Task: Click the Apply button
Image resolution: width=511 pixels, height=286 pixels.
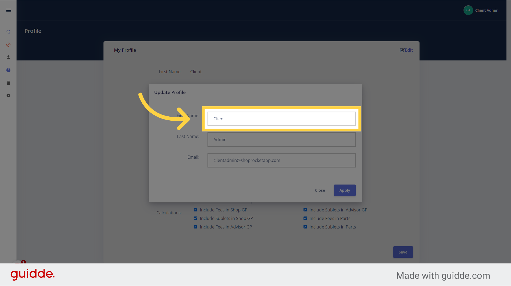Action: pos(345,190)
